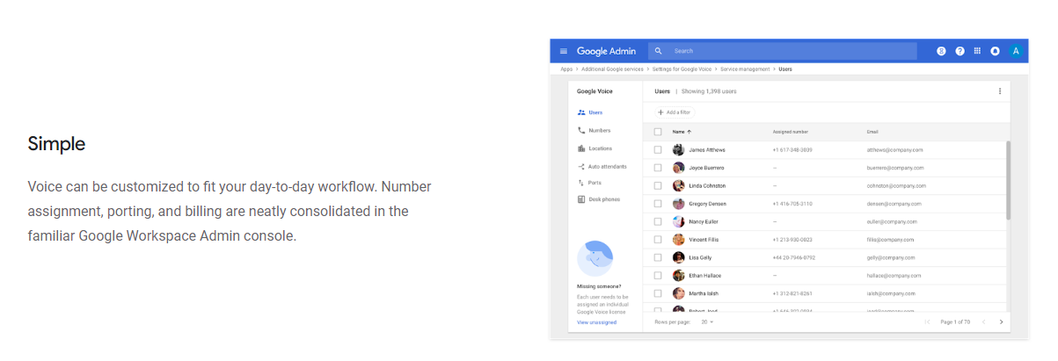Click the users table vertical scrollbar
Image resolution: width=1058 pixels, height=361 pixels.
pos(1008,180)
